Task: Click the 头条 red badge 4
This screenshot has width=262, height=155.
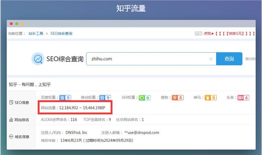Action: [243, 98]
